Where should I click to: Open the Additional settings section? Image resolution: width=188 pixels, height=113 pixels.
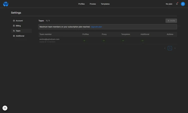[21, 36]
